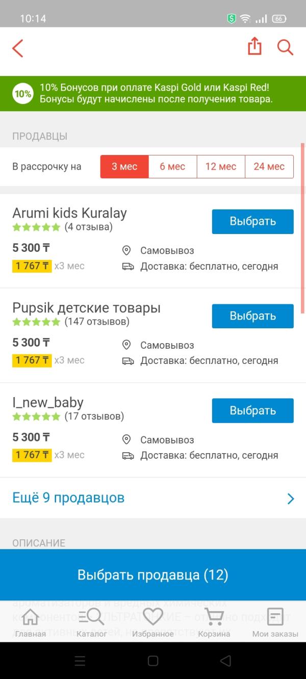
Task: Tap the 10% bonus badge icon
Action: point(23,94)
